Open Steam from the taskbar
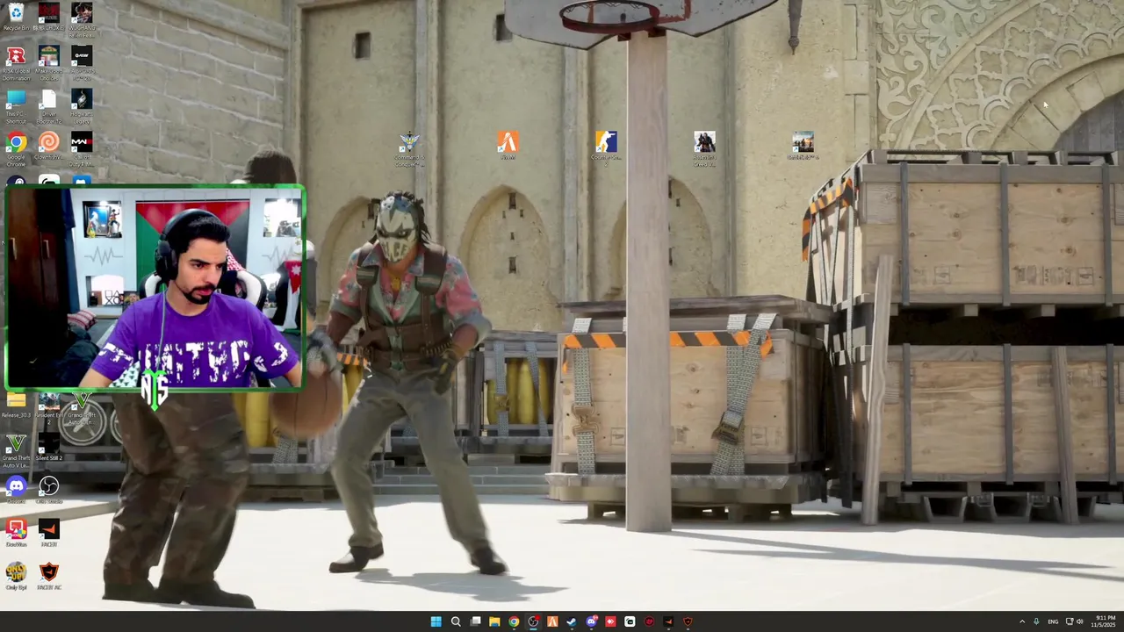 coord(572,621)
